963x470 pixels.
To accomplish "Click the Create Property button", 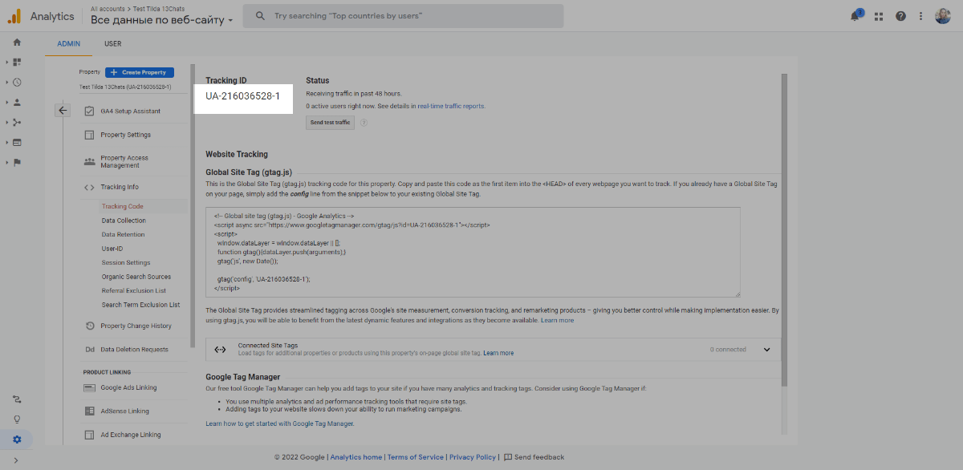I will tap(140, 72).
